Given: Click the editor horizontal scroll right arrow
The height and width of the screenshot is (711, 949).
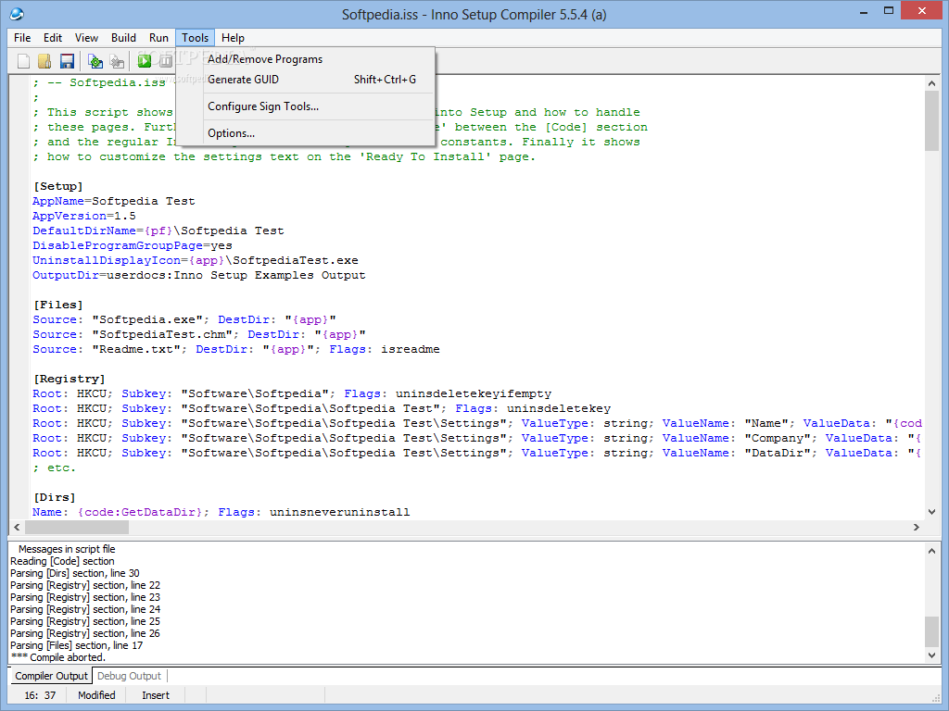Looking at the screenshot, I should point(917,527).
